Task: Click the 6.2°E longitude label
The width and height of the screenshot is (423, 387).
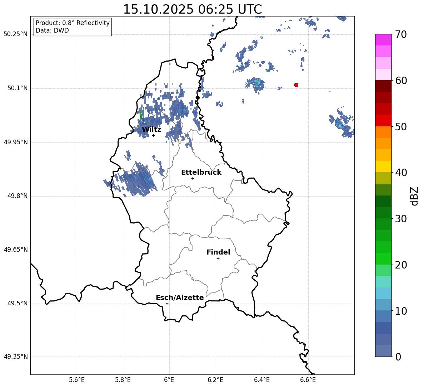Action: coord(215,380)
